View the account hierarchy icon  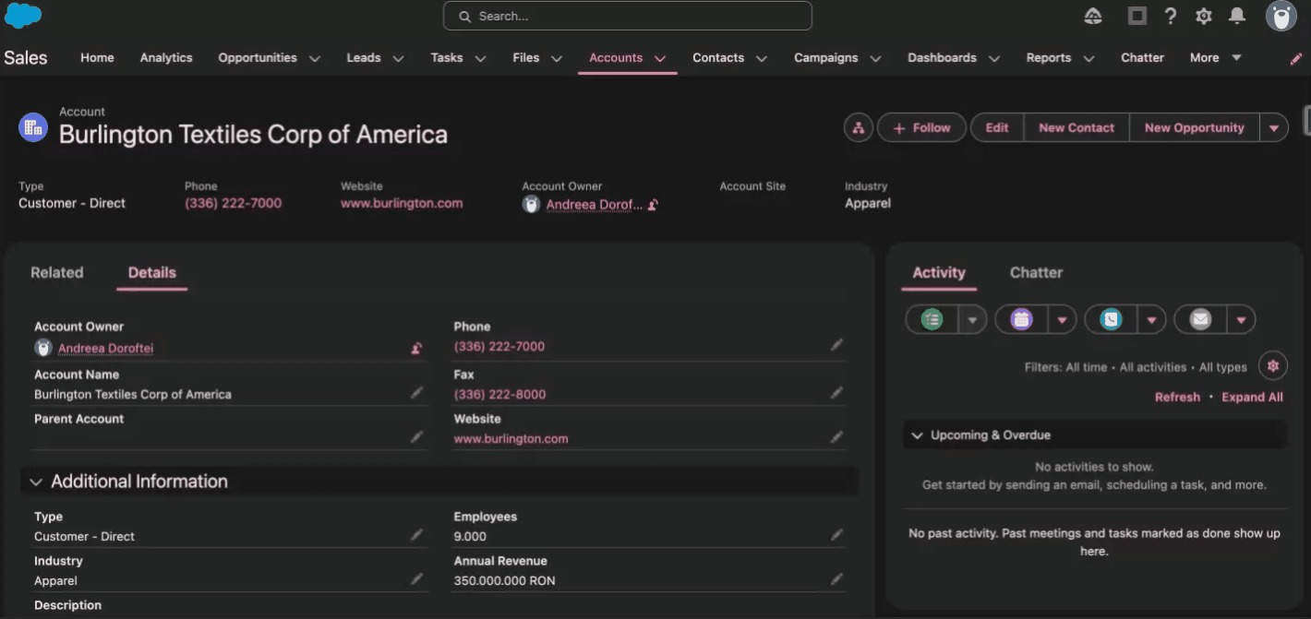[x=858, y=127]
